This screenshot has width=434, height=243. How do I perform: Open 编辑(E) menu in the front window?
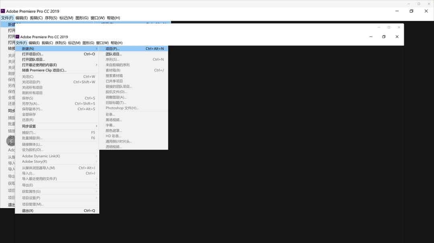pos(34,43)
